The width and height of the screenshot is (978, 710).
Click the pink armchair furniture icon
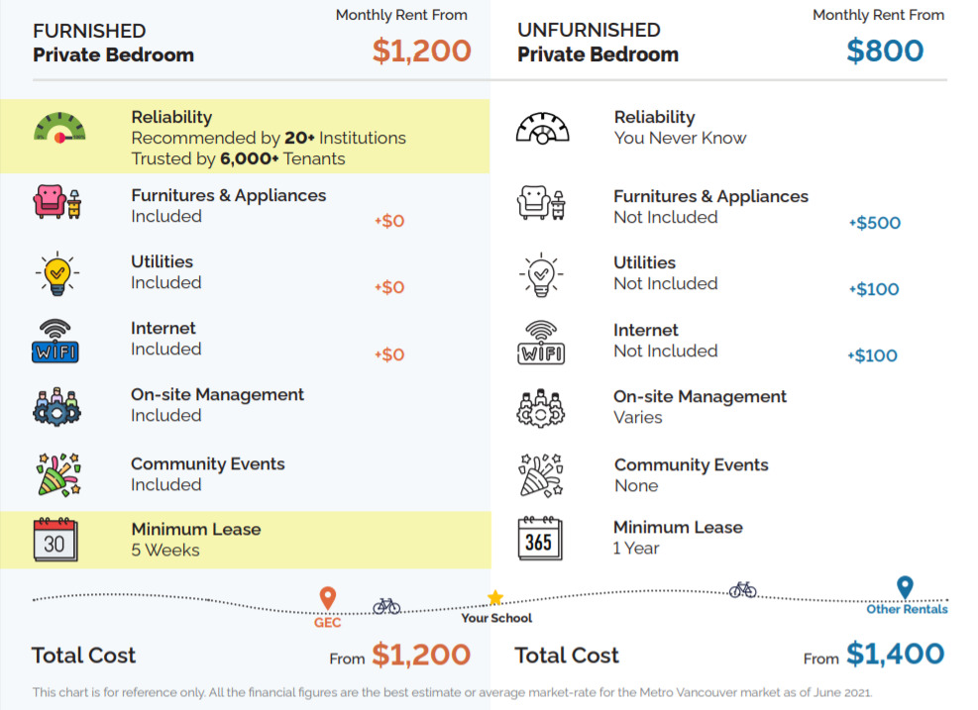coord(56,202)
